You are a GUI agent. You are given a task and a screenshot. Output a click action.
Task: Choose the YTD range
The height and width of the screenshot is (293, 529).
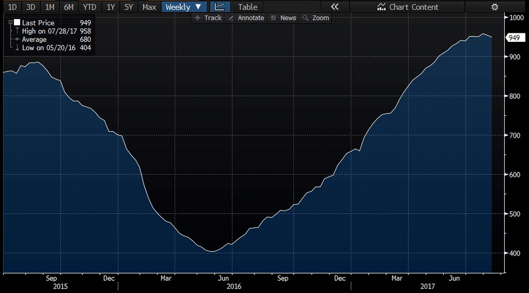pyautogui.click(x=90, y=7)
